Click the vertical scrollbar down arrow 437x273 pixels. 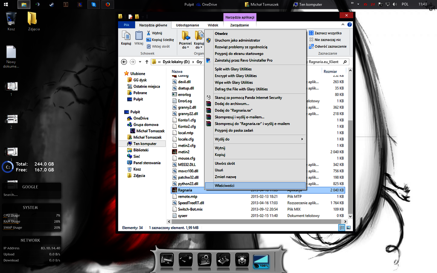point(350,216)
